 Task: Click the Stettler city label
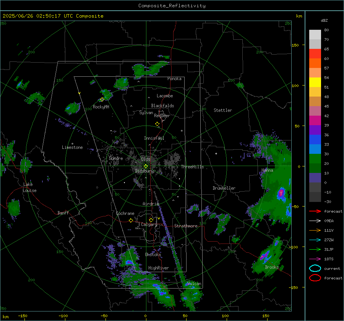point(223,110)
